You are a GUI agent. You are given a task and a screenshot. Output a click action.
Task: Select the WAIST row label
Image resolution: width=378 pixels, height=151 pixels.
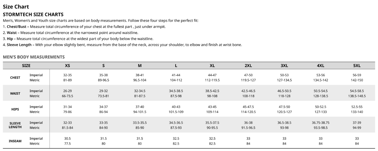(x=15, y=93)
